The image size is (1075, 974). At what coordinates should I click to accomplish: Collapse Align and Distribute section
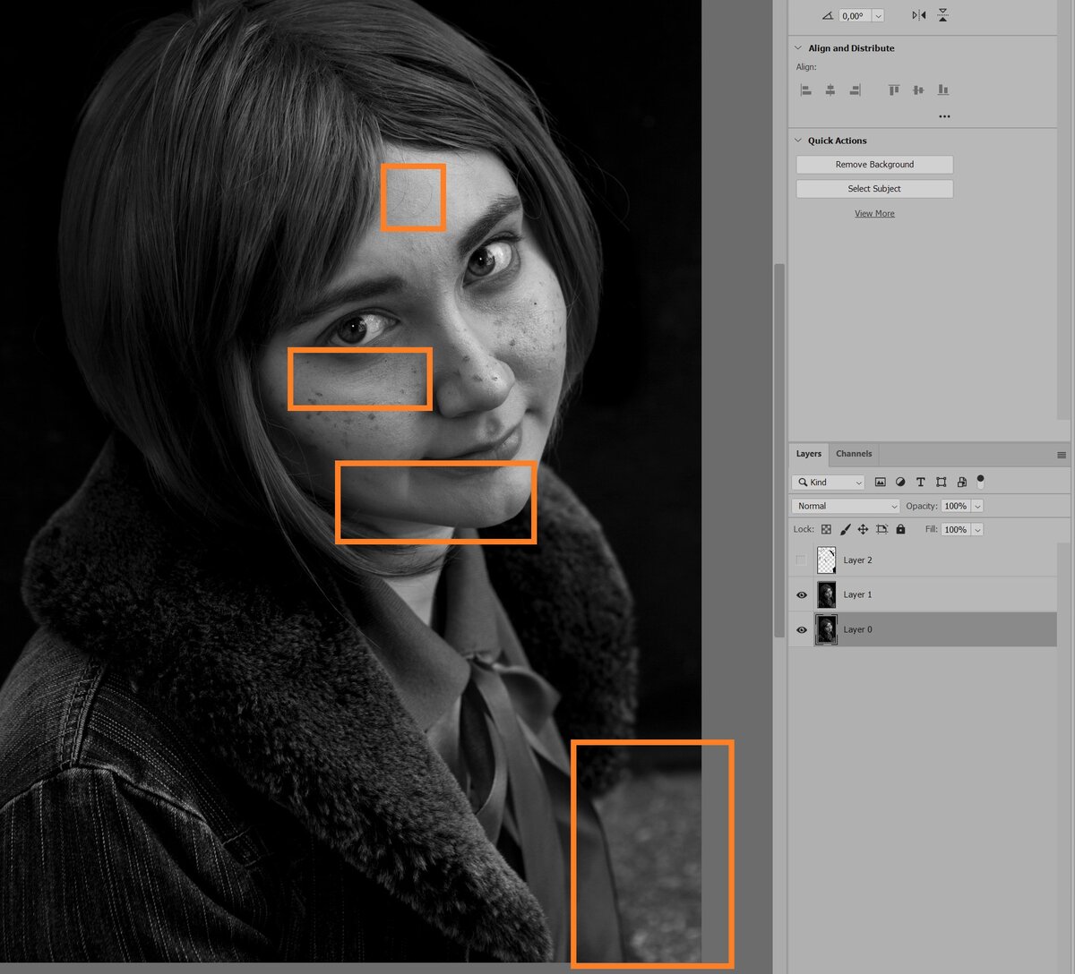tap(798, 48)
